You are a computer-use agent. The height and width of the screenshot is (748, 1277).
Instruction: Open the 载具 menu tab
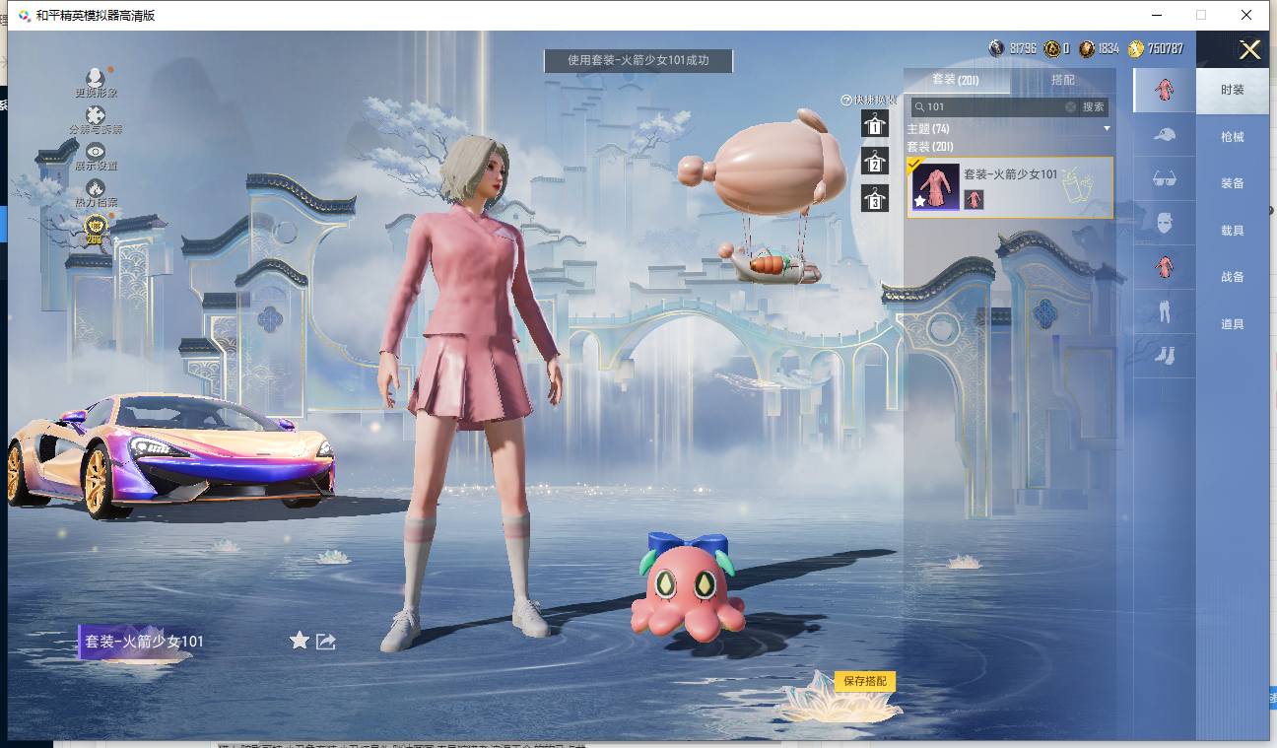tap(1233, 231)
